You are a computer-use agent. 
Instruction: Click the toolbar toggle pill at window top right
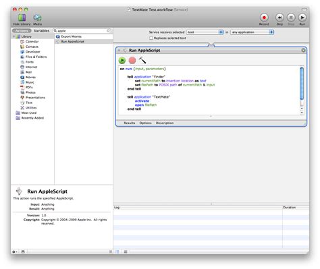tap(304, 9)
